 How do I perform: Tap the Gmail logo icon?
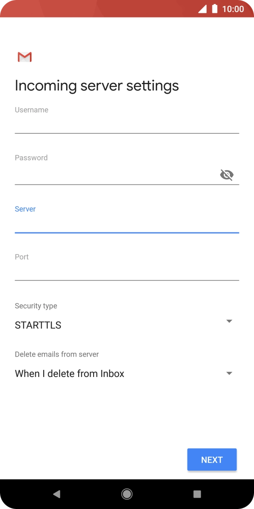coord(25,57)
